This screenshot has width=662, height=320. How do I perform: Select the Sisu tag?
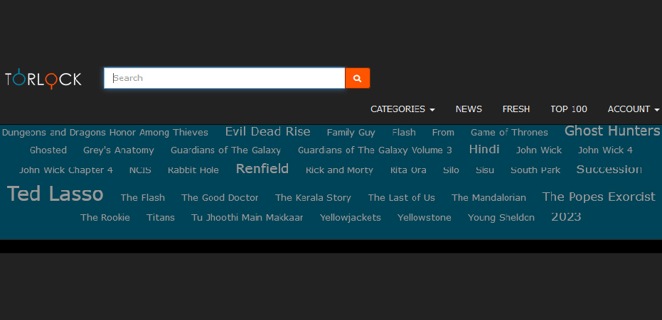pyautogui.click(x=485, y=170)
